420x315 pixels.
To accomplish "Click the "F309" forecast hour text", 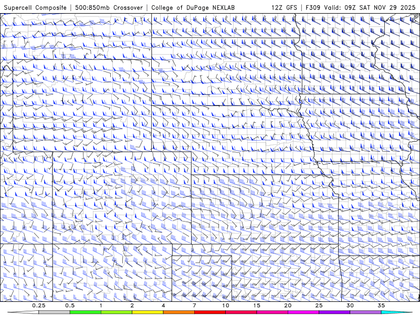I will point(313,7).
